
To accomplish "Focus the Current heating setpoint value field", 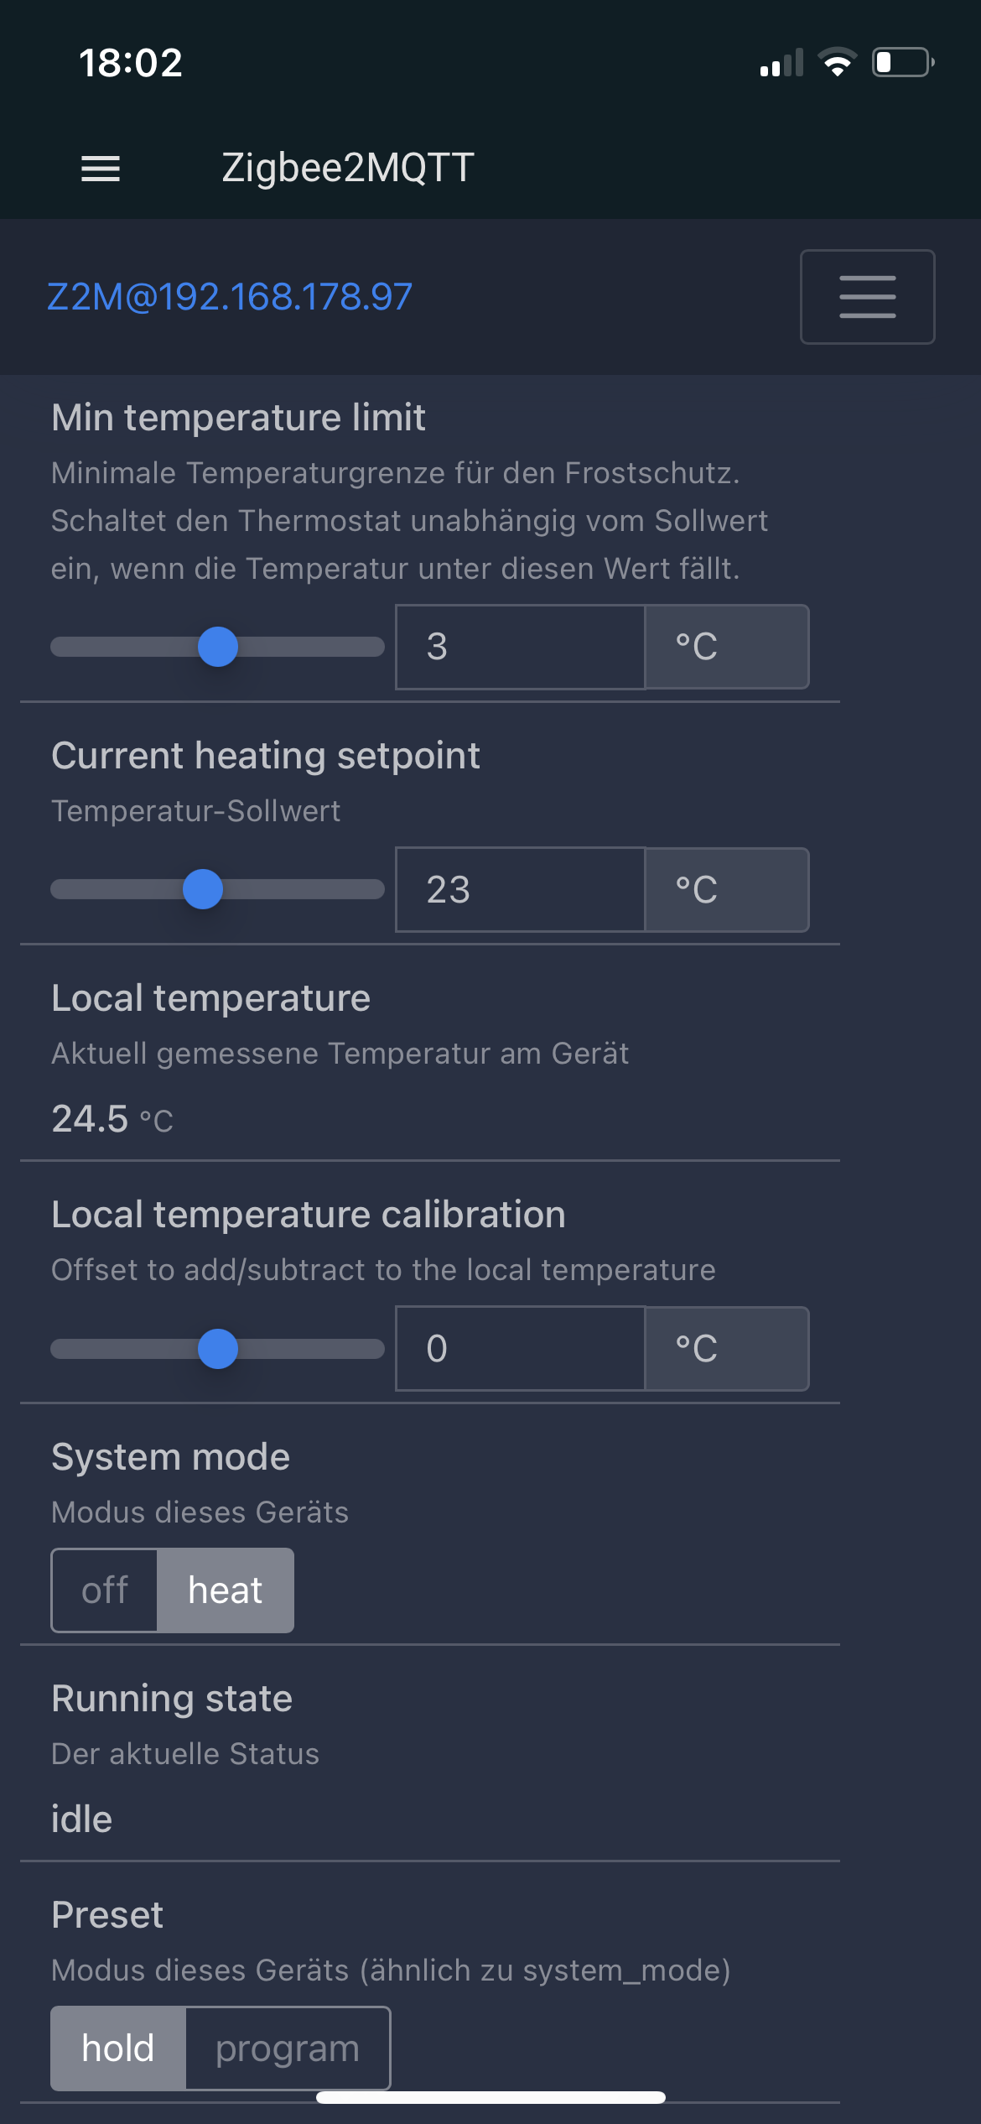I will point(520,889).
